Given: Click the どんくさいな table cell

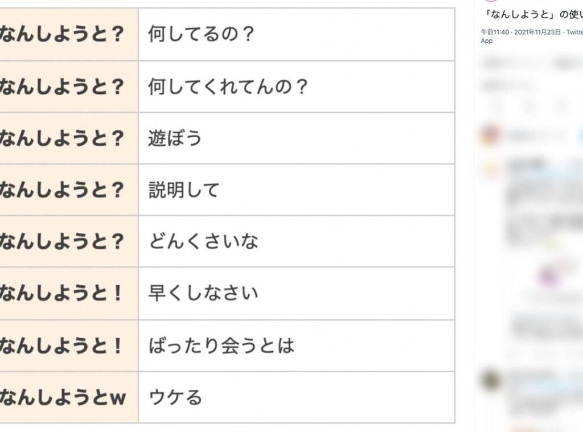Looking at the screenshot, I should (296, 241).
